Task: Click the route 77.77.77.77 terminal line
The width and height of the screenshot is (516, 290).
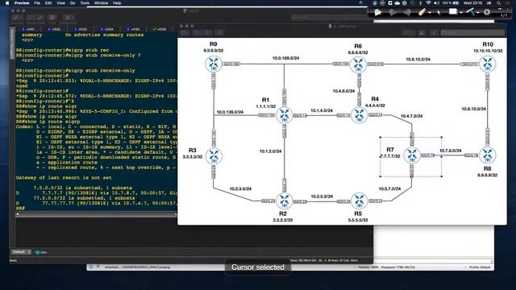Action: pos(97,203)
